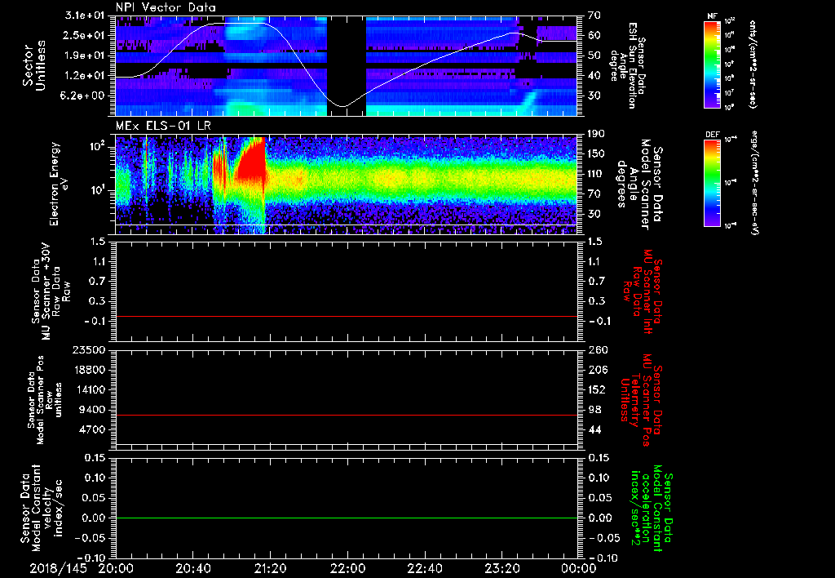Click the "20:00" time tick label
Image resolution: width=835 pixels, height=578 pixels.
click(x=116, y=568)
